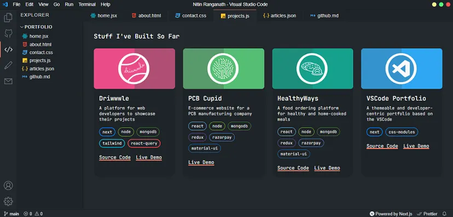Open the mail envelope icon in activity bar
The image size is (453, 217).
pos(8,82)
